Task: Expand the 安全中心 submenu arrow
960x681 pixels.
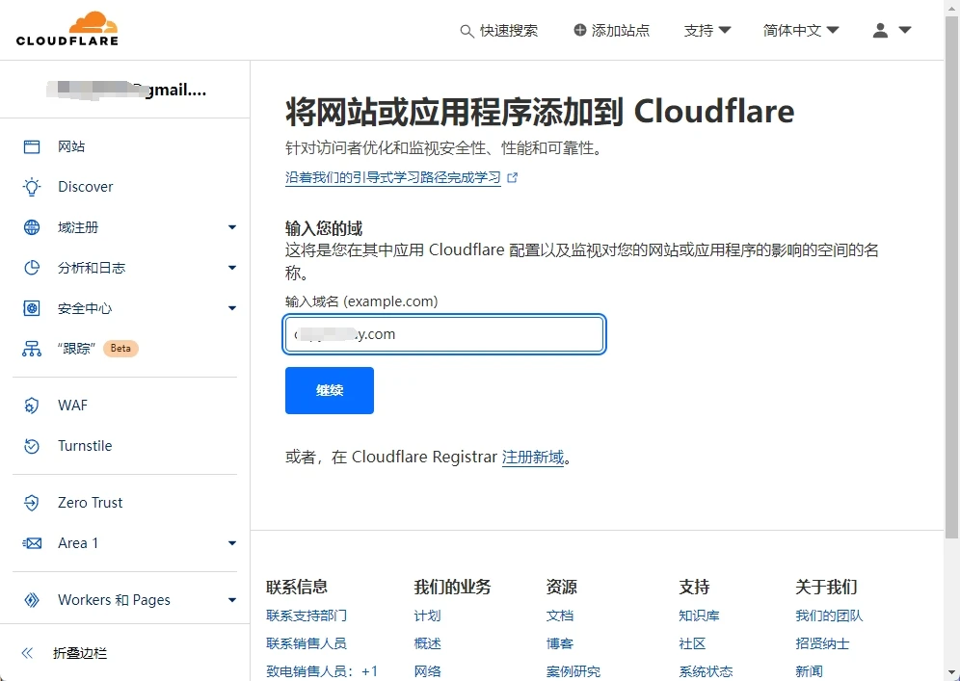Action: [x=232, y=308]
